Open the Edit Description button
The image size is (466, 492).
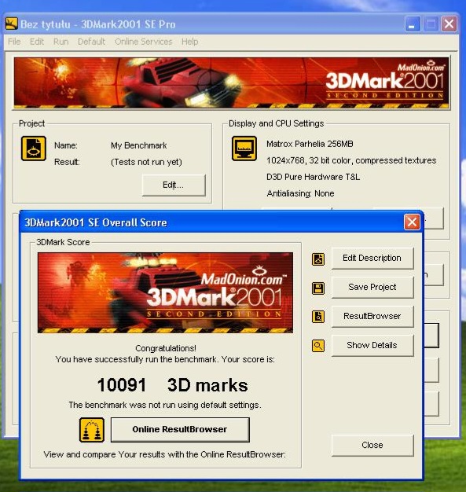[x=372, y=259]
